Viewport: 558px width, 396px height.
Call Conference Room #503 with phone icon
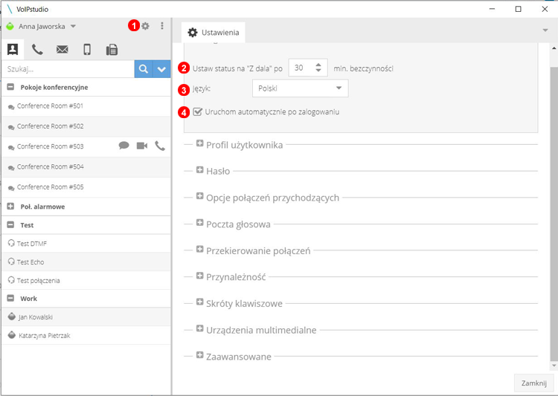coord(160,146)
